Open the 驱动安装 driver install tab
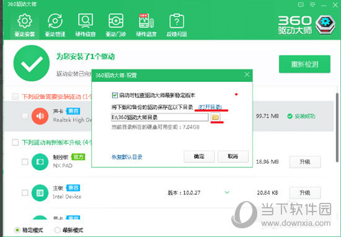 click(25, 25)
